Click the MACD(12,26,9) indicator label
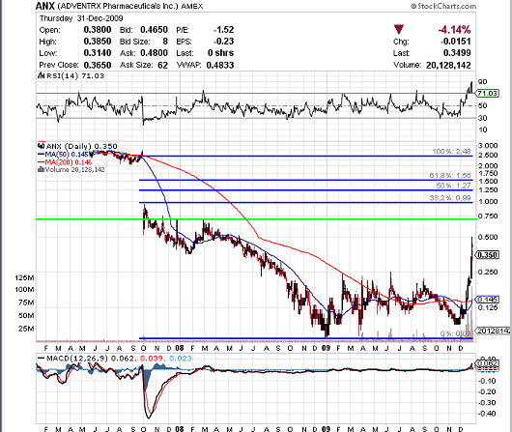The width and height of the screenshot is (512, 432). click(77, 359)
